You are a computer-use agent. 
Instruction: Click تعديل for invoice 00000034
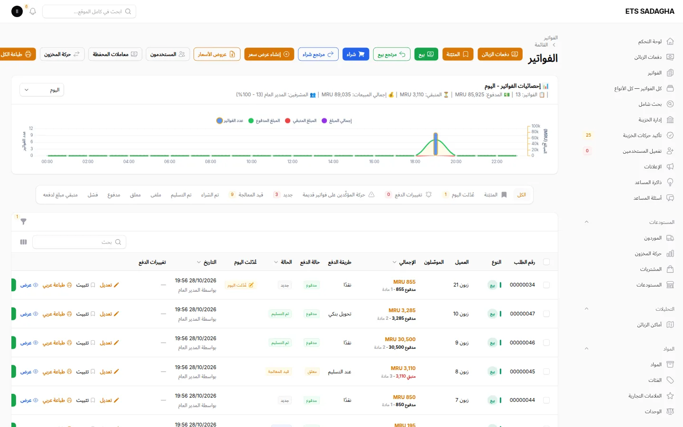pos(110,285)
